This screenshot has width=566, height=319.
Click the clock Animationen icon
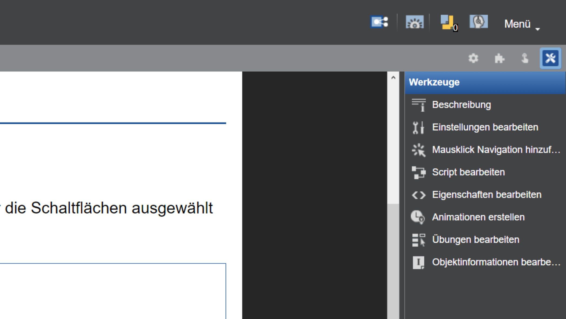pos(418,217)
